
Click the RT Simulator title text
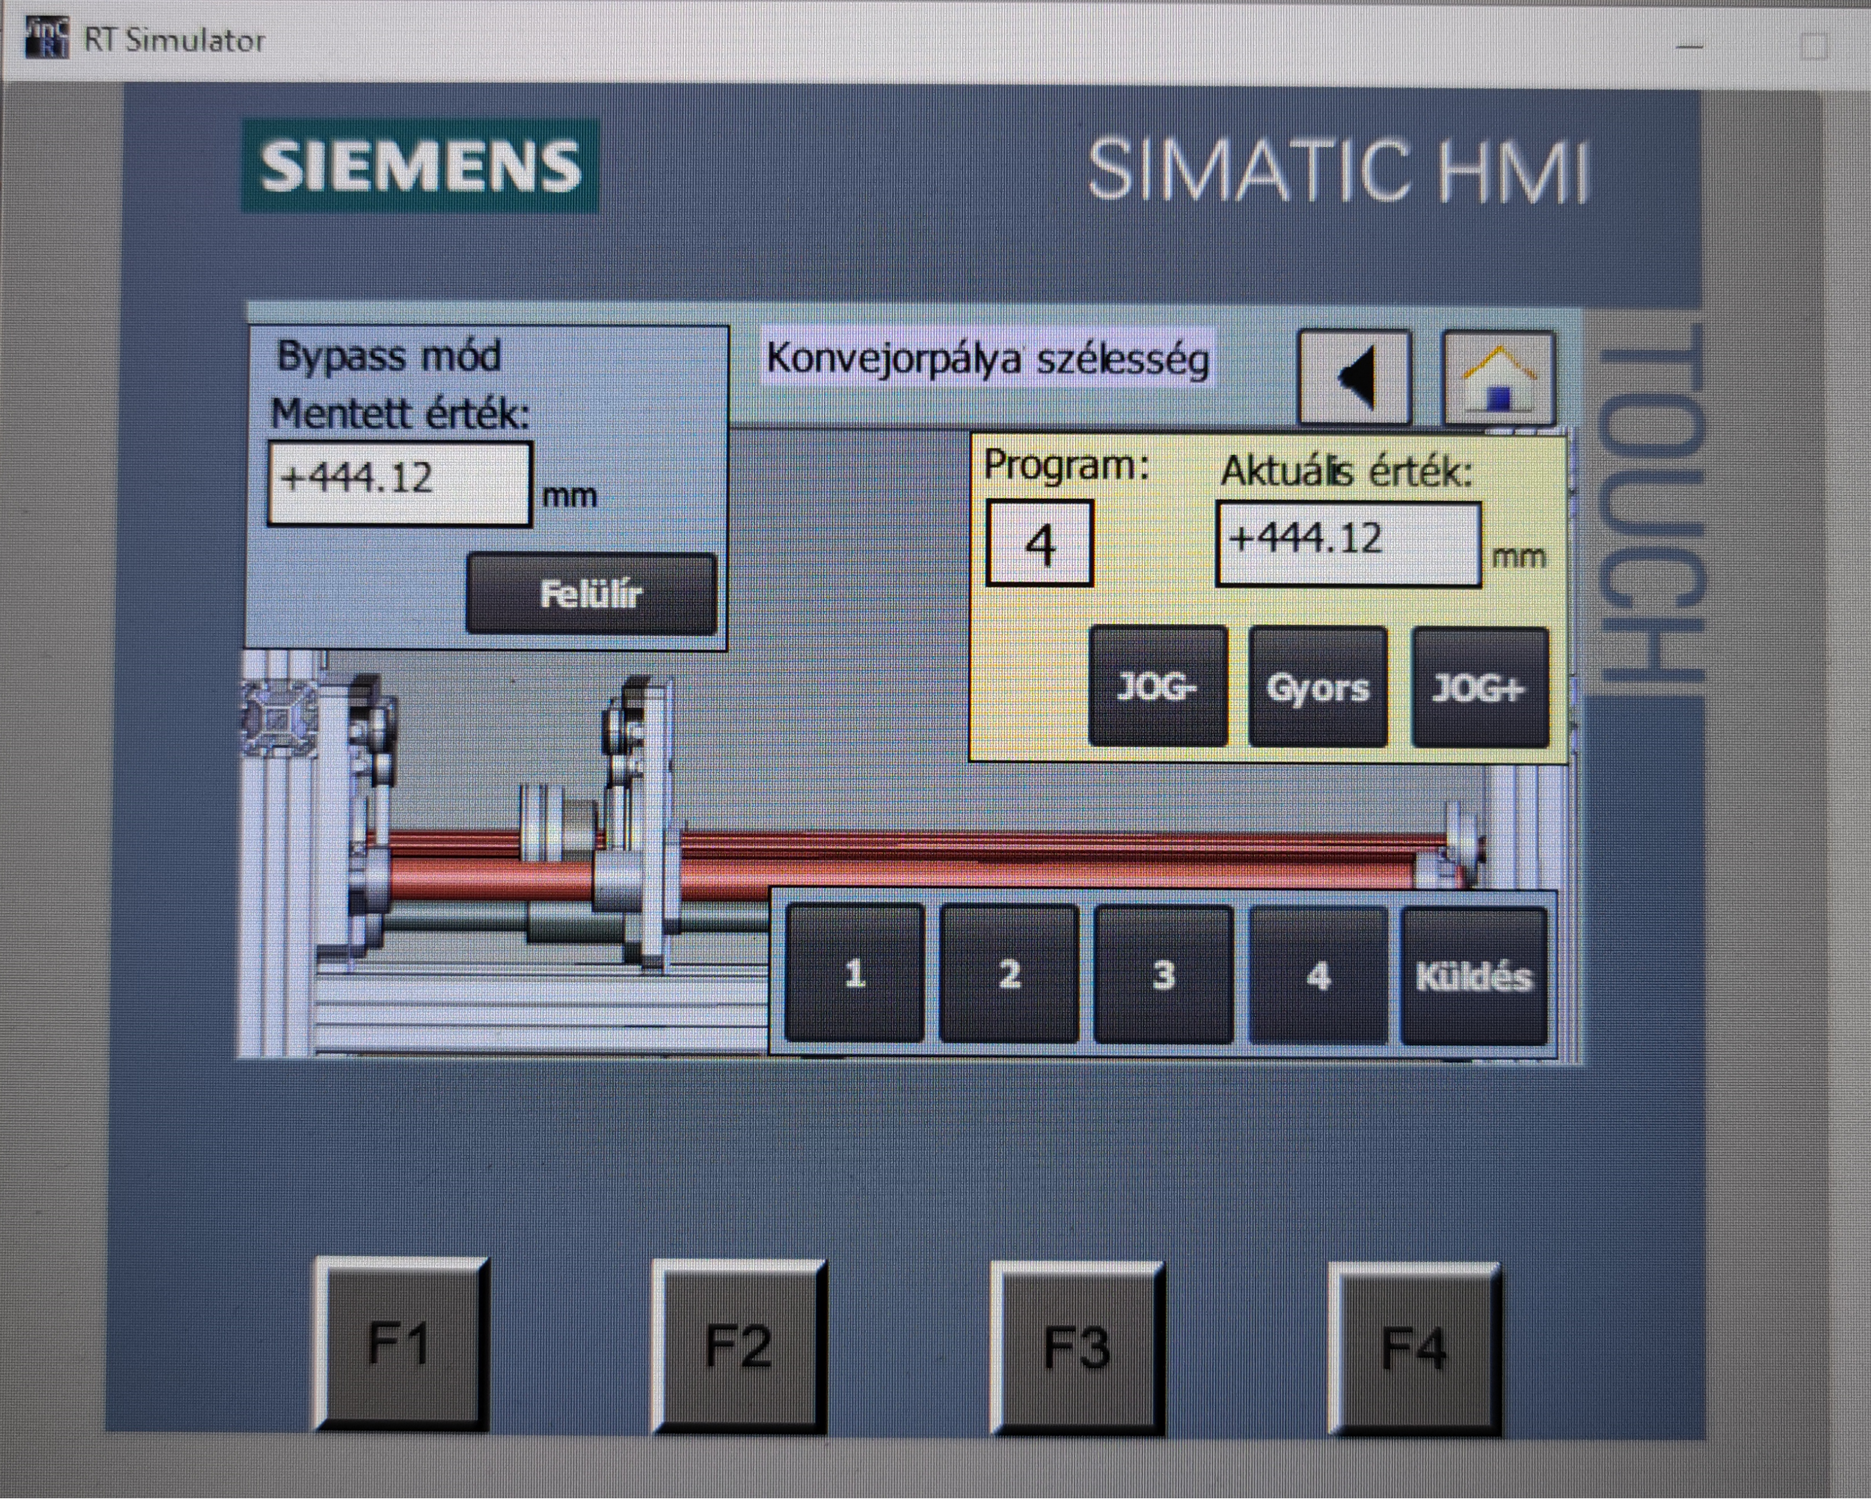[x=175, y=40]
